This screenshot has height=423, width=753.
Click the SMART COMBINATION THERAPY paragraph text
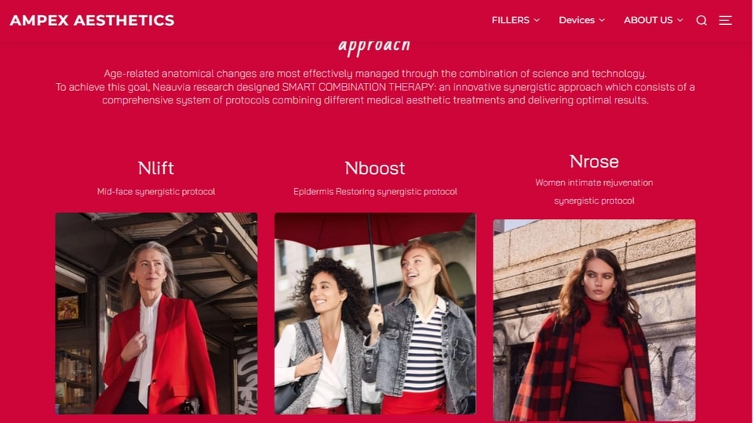point(375,87)
